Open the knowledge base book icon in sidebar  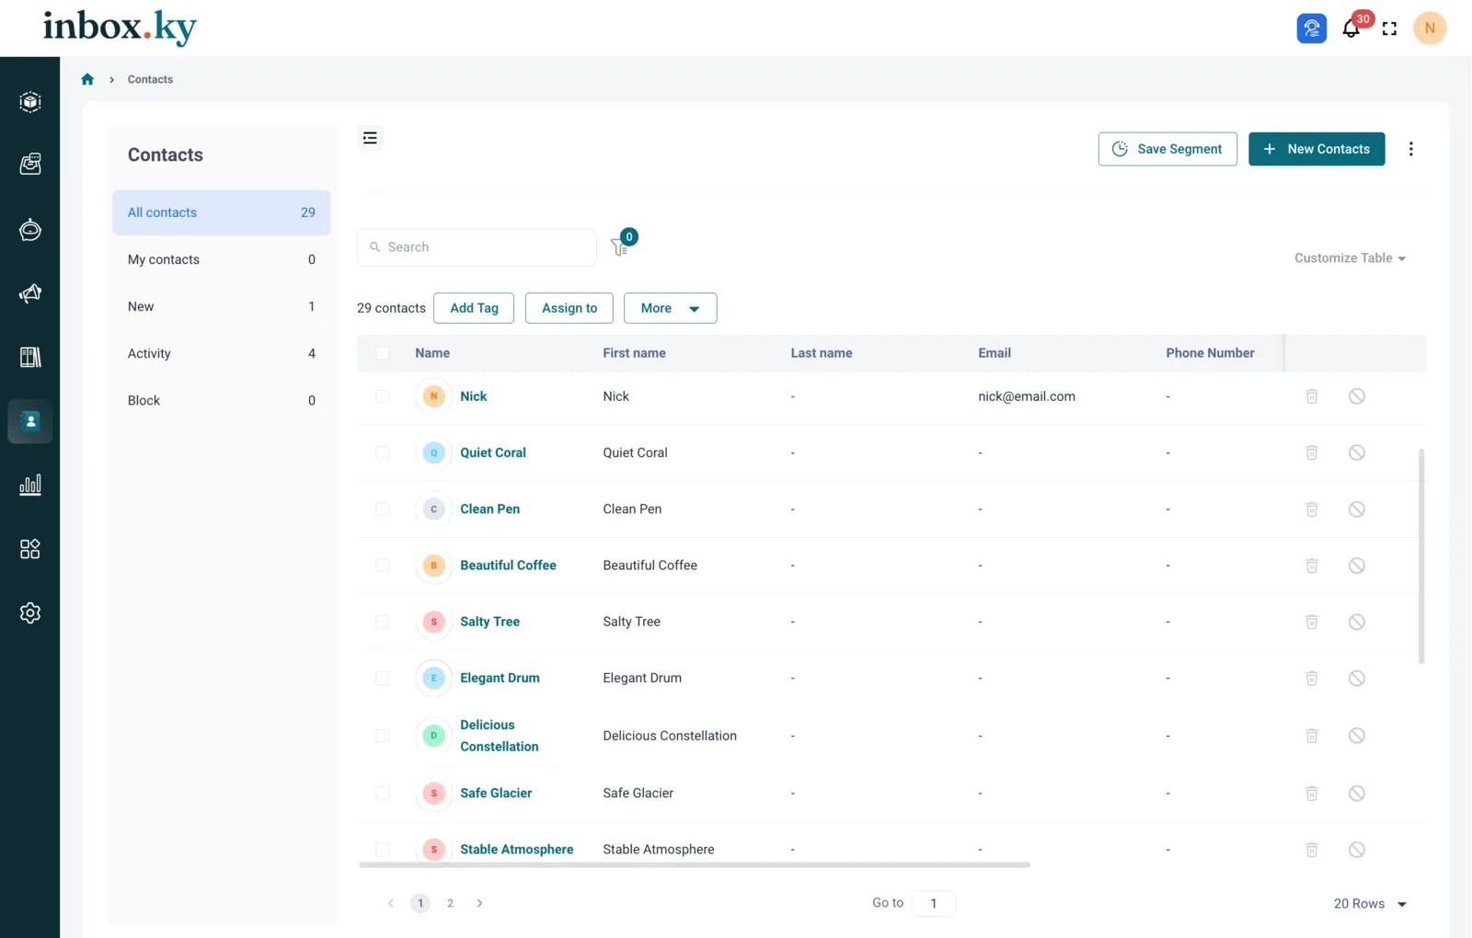[30, 357]
